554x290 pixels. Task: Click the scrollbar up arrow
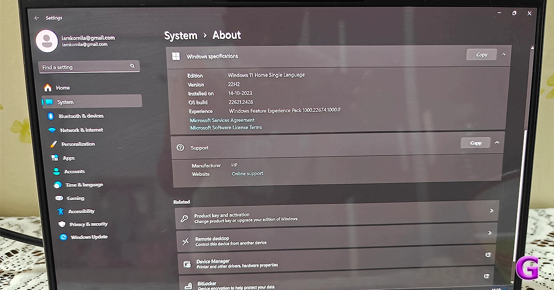point(531,48)
